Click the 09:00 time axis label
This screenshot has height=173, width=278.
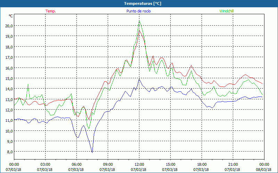pos(108,164)
